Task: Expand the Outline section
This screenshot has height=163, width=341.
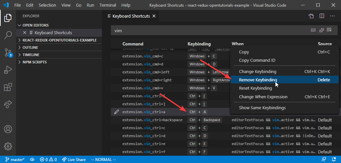Action: click(x=59, y=47)
